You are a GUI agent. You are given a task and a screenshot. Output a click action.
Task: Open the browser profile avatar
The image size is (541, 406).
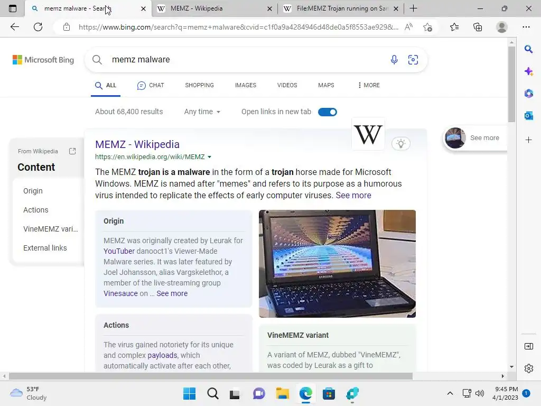coord(502,27)
